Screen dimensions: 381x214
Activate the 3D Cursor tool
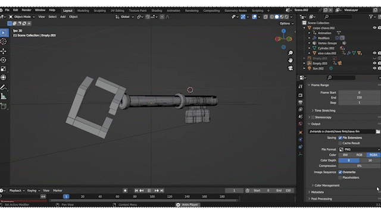pos(4,42)
